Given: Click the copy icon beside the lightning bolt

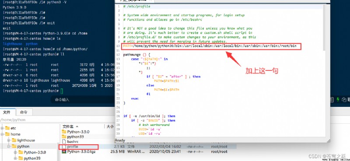Looking at the screenshot, I should pyautogui.click(x=344, y=100).
